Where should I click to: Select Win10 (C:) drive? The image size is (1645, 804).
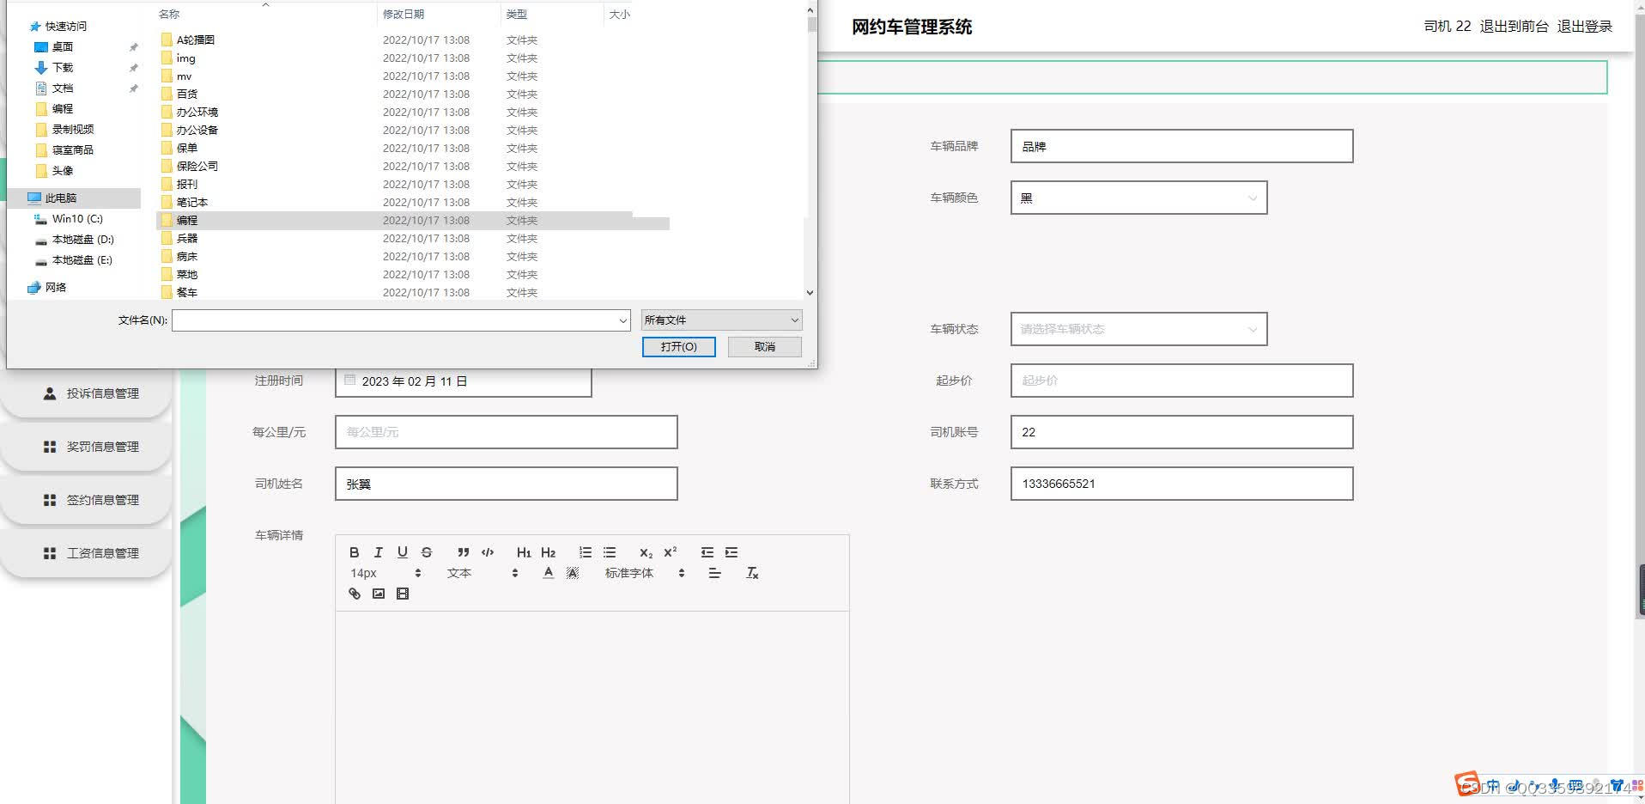tap(77, 219)
